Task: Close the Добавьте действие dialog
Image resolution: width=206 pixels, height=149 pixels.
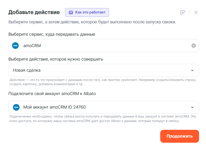Action: pyautogui.click(x=196, y=13)
